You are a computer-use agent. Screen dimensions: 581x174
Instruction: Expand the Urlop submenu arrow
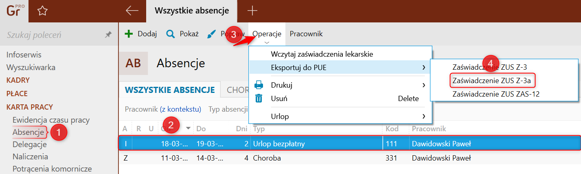pos(424,117)
